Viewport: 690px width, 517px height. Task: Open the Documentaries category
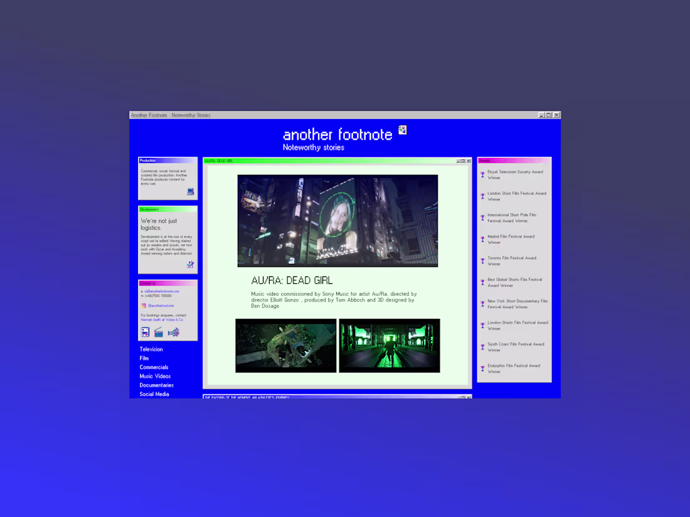[x=156, y=385]
